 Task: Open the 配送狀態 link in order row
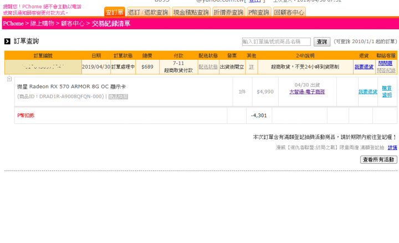coord(208,66)
